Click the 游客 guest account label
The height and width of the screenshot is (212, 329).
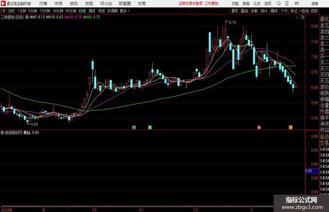click(315, 3)
